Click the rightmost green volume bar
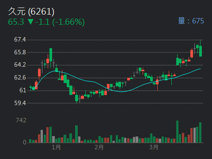 pos(200,132)
